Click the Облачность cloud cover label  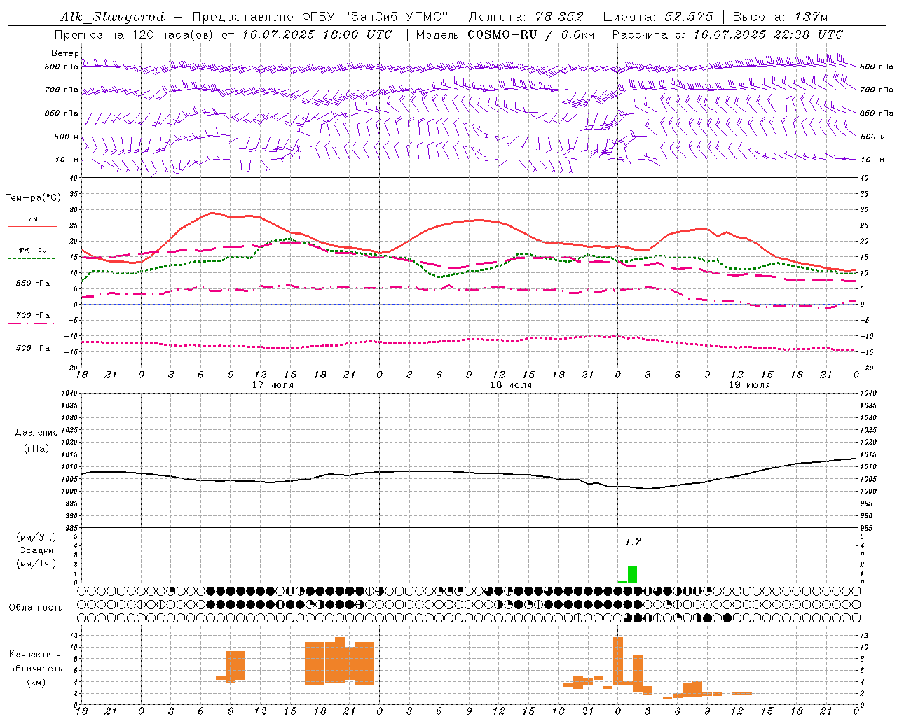tap(36, 607)
